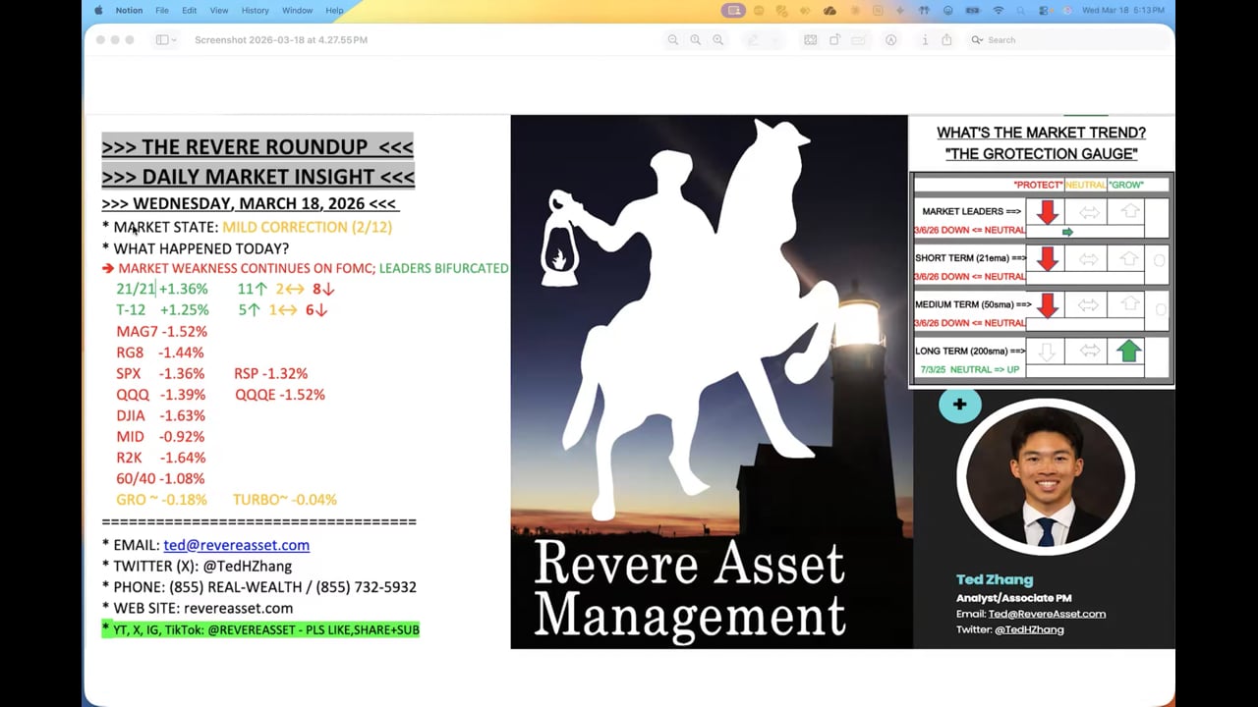This screenshot has width=1258, height=707.
Task: Open the View menu
Action: click(x=219, y=10)
